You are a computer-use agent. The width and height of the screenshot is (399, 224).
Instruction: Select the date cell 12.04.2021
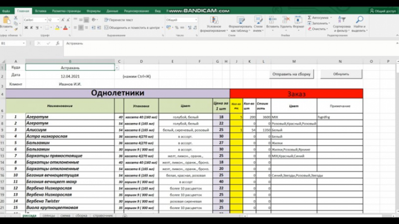[x=70, y=76]
